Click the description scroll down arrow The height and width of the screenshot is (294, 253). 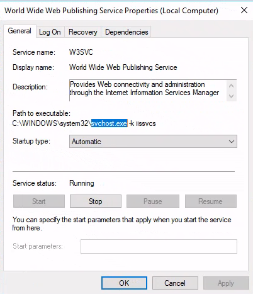coord(232,96)
